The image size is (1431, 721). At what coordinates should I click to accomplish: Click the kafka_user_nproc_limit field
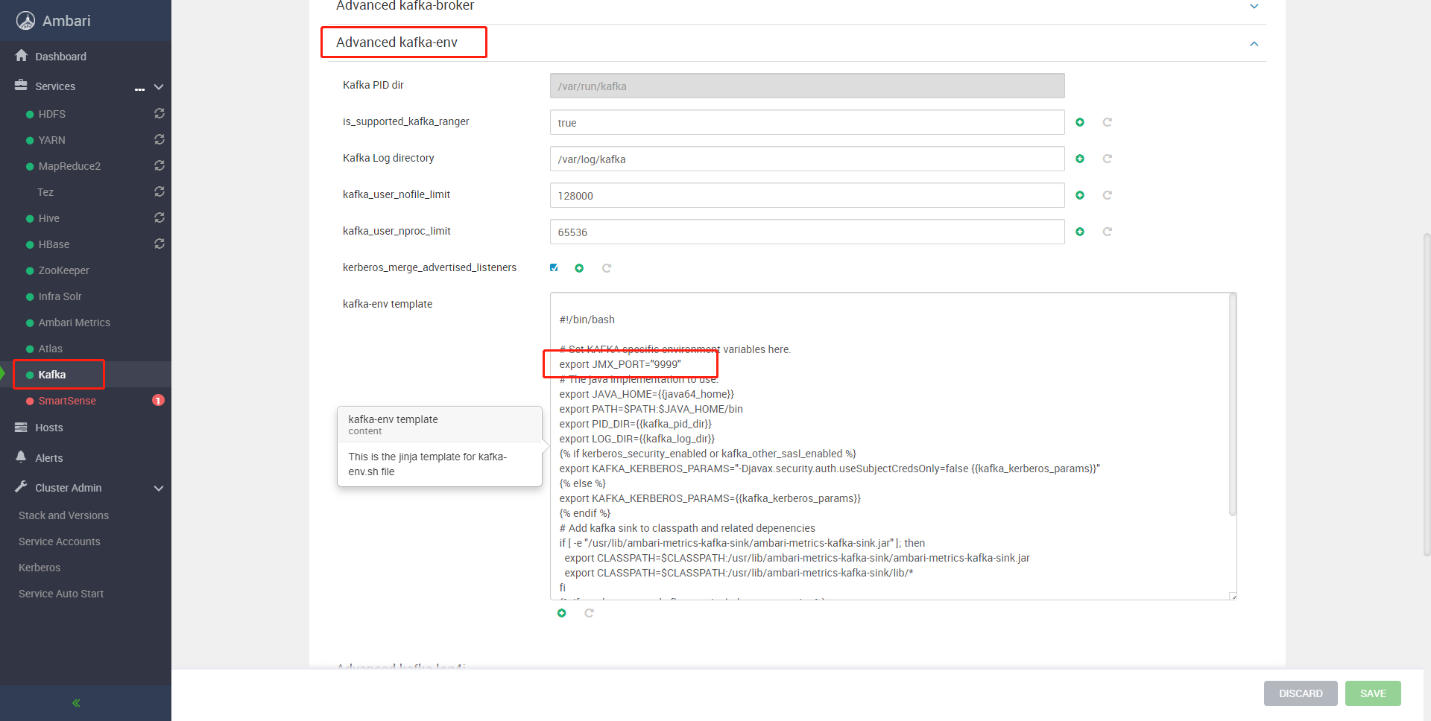[807, 232]
